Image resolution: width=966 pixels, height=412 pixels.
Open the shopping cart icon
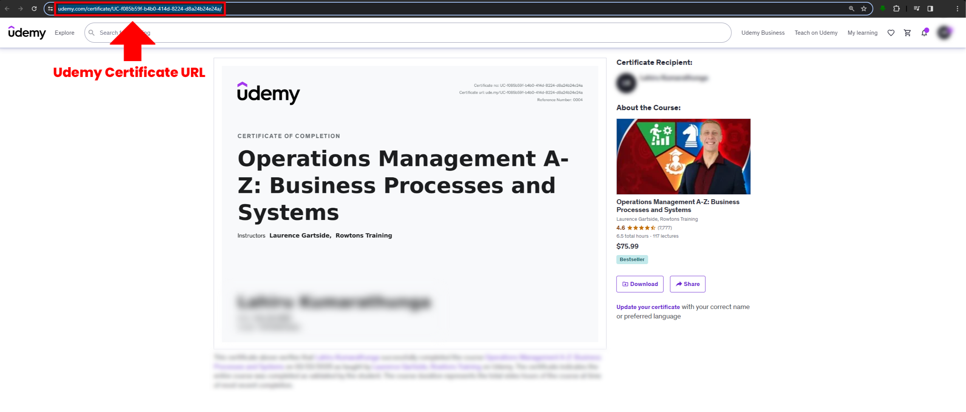click(x=907, y=33)
